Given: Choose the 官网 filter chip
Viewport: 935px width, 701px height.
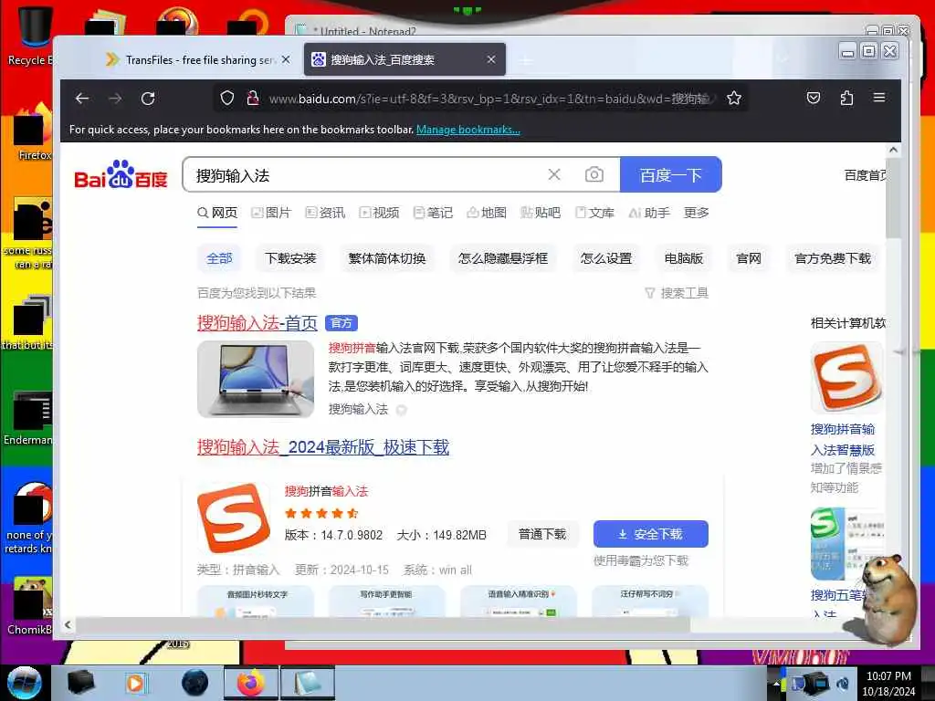Looking at the screenshot, I should tap(749, 258).
